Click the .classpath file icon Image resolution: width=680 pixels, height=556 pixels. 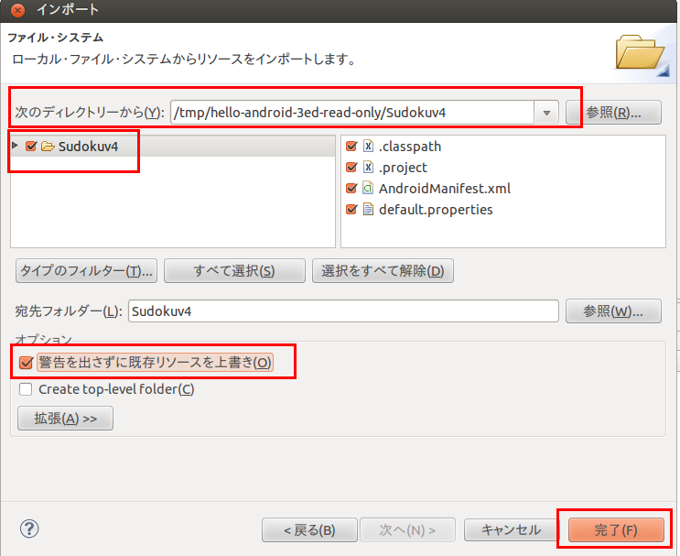click(x=368, y=146)
